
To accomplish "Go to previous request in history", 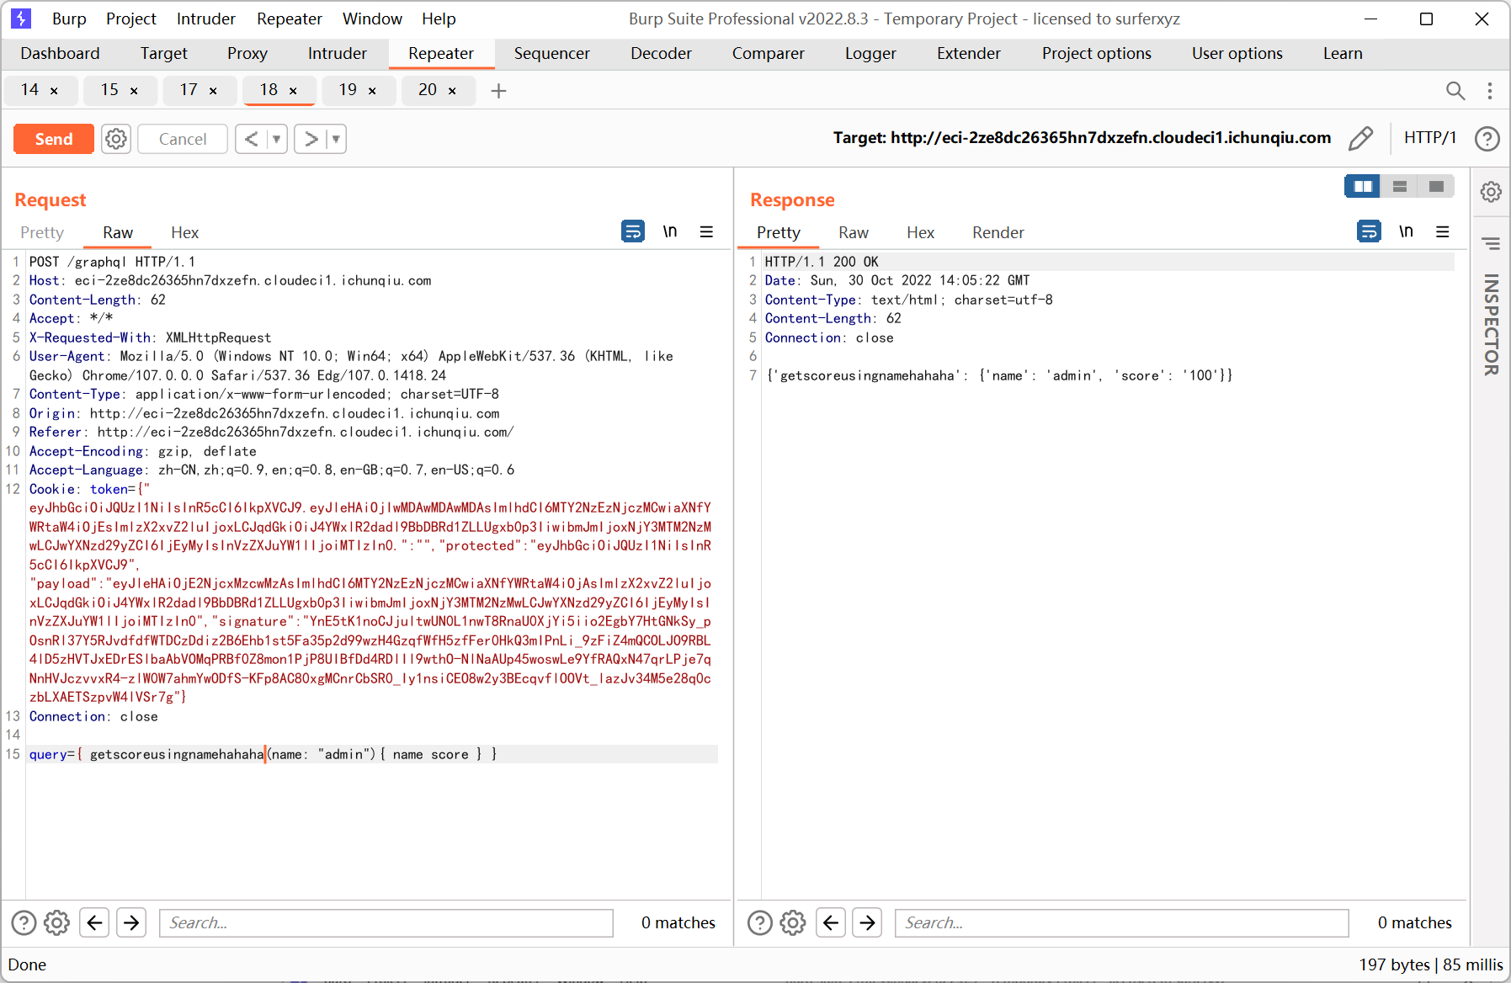I will 251,139.
